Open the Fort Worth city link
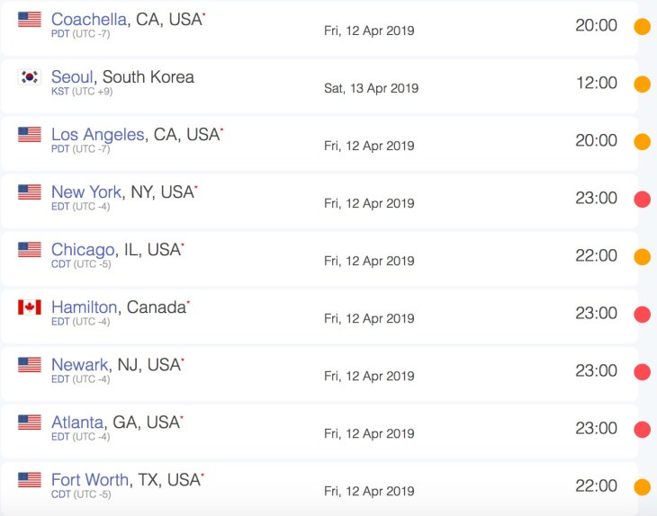Screen dimensions: 657x516 pyautogui.click(x=90, y=480)
